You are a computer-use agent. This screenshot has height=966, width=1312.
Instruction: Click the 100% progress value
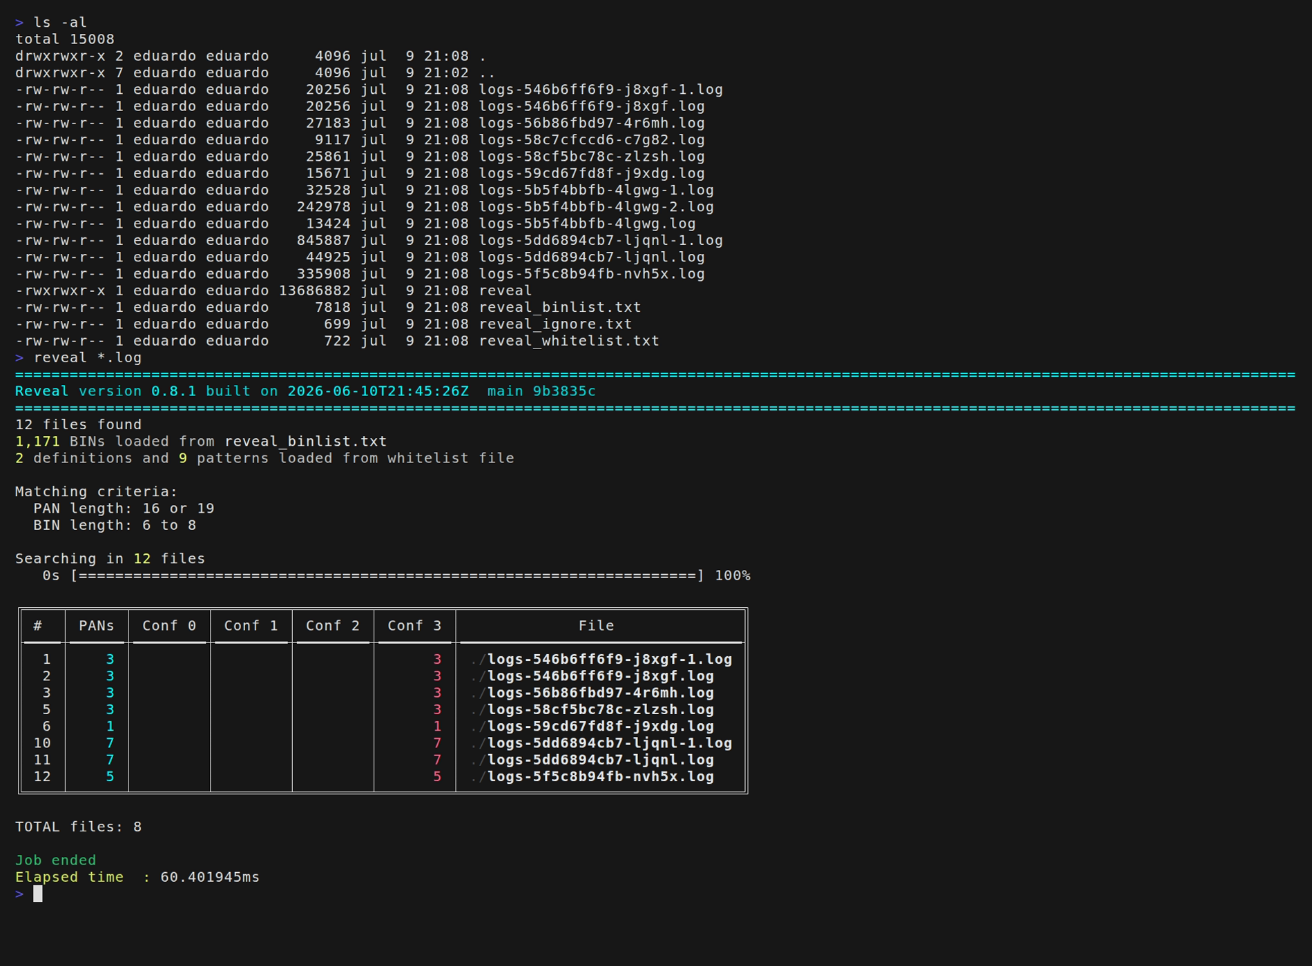[x=733, y=575]
